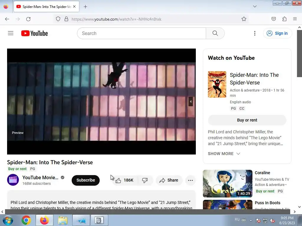
Task: Click 'English audio' text
Action: click(240, 102)
